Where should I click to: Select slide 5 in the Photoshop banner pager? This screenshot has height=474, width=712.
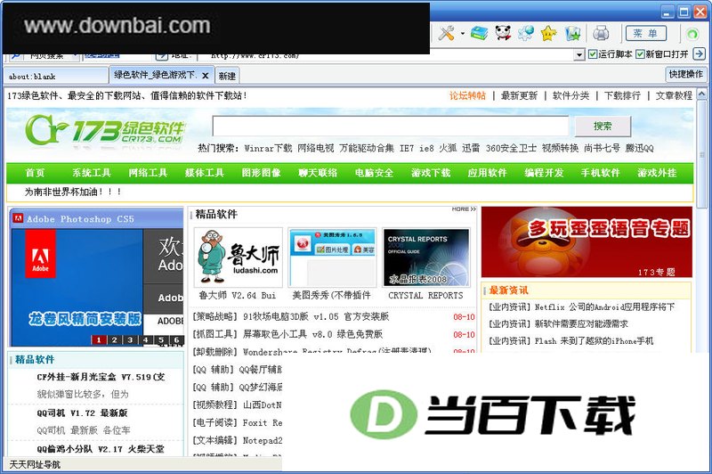tap(161, 340)
